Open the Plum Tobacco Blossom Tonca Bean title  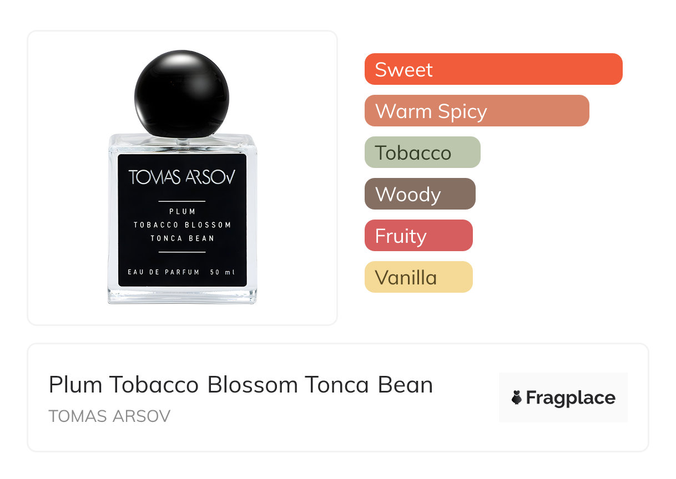click(x=240, y=385)
